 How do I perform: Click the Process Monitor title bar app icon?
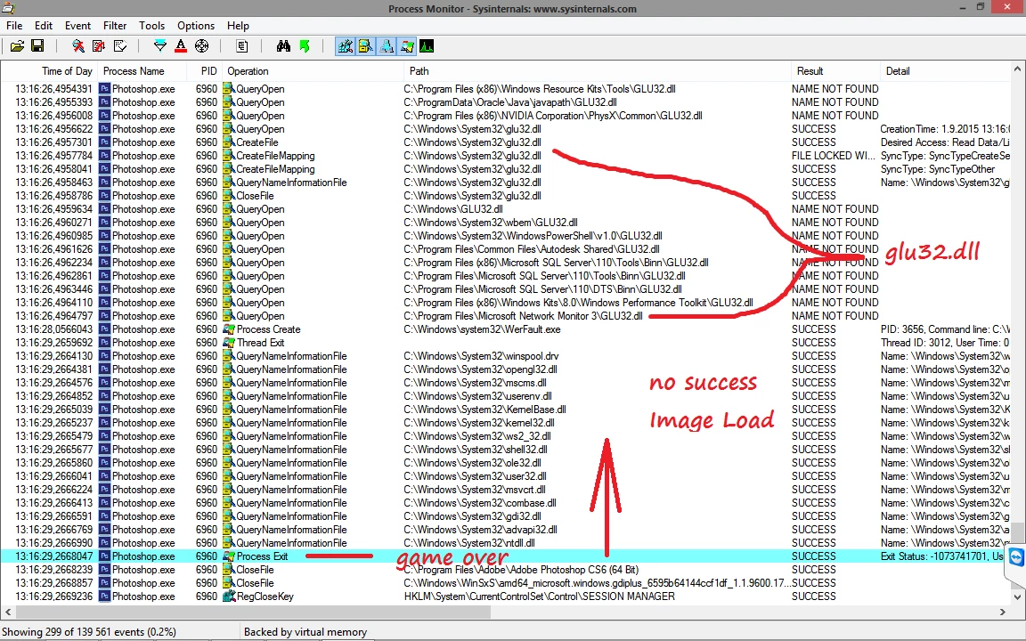[8, 8]
